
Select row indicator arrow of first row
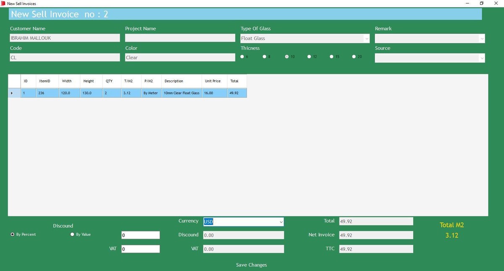point(12,93)
